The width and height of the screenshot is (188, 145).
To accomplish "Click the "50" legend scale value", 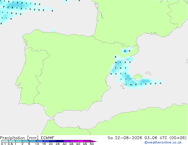I will coord(92,144).
